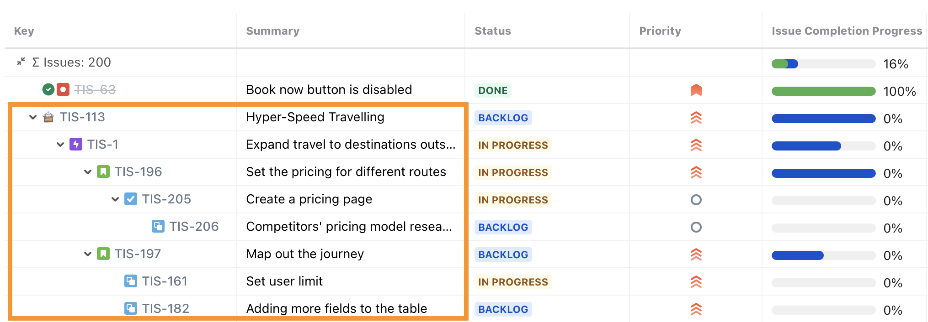Screen dimensions: 928x322
Task: Collapse TIS-205 using its chevron arrow
Action: (115, 199)
